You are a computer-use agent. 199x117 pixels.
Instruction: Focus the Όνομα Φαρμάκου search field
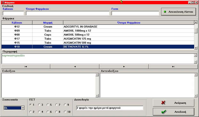68,13
